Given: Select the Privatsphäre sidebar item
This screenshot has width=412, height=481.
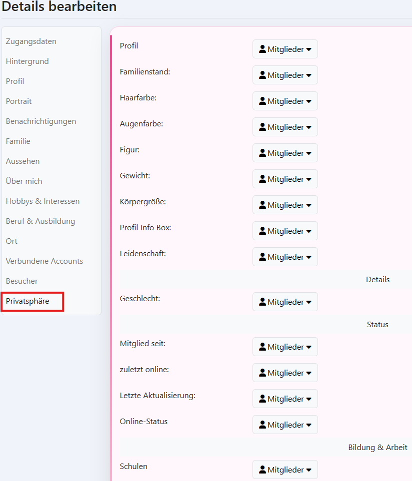Looking at the screenshot, I should (26, 301).
